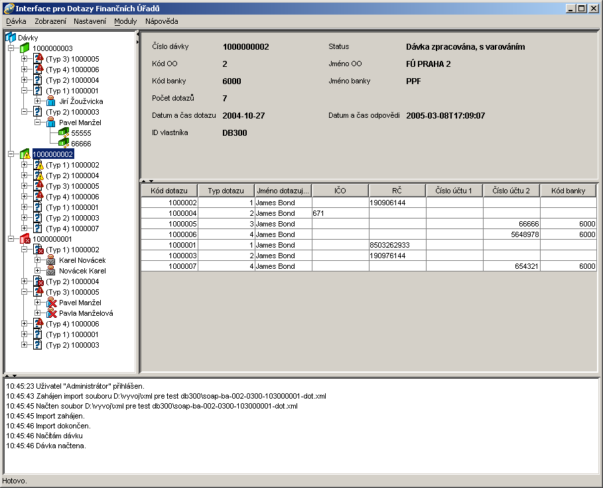Select the 55555 account tree item
The height and width of the screenshot is (488, 603).
(x=81, y=133)
